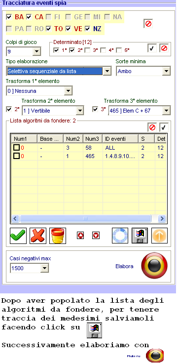
Task: Select all determinato with checkmark button
Action: (x=152, y=48)
